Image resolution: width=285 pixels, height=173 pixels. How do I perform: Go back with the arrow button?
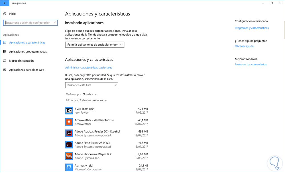(x=5, y=3)
